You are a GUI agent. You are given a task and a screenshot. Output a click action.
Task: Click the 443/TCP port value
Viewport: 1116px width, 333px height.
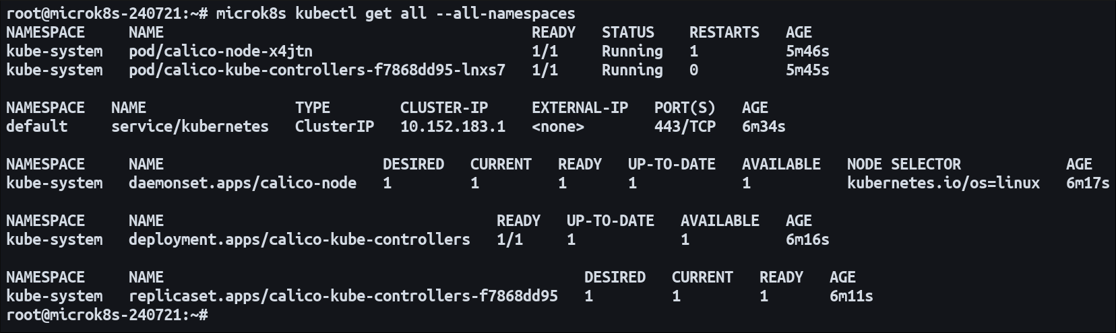point(685,126)
